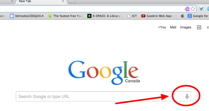Open the Google for bookmark
Viewport: 209px width, 111px height.
coord(198,16)
